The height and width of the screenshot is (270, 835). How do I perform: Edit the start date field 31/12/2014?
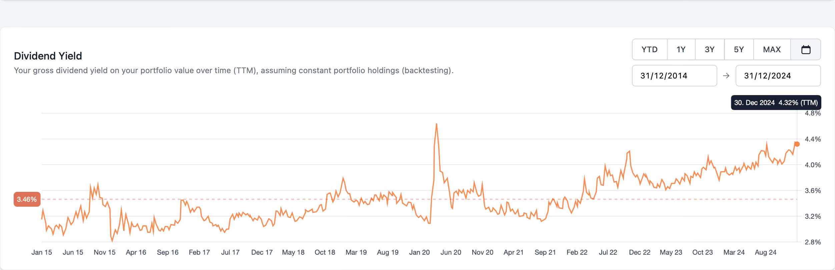pos(674,76)
